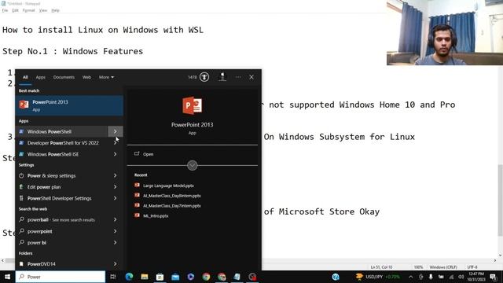This screenshot has height=283, width=503.
Task: Open PowerDVD14 folder result
Action: pos(61,264)
